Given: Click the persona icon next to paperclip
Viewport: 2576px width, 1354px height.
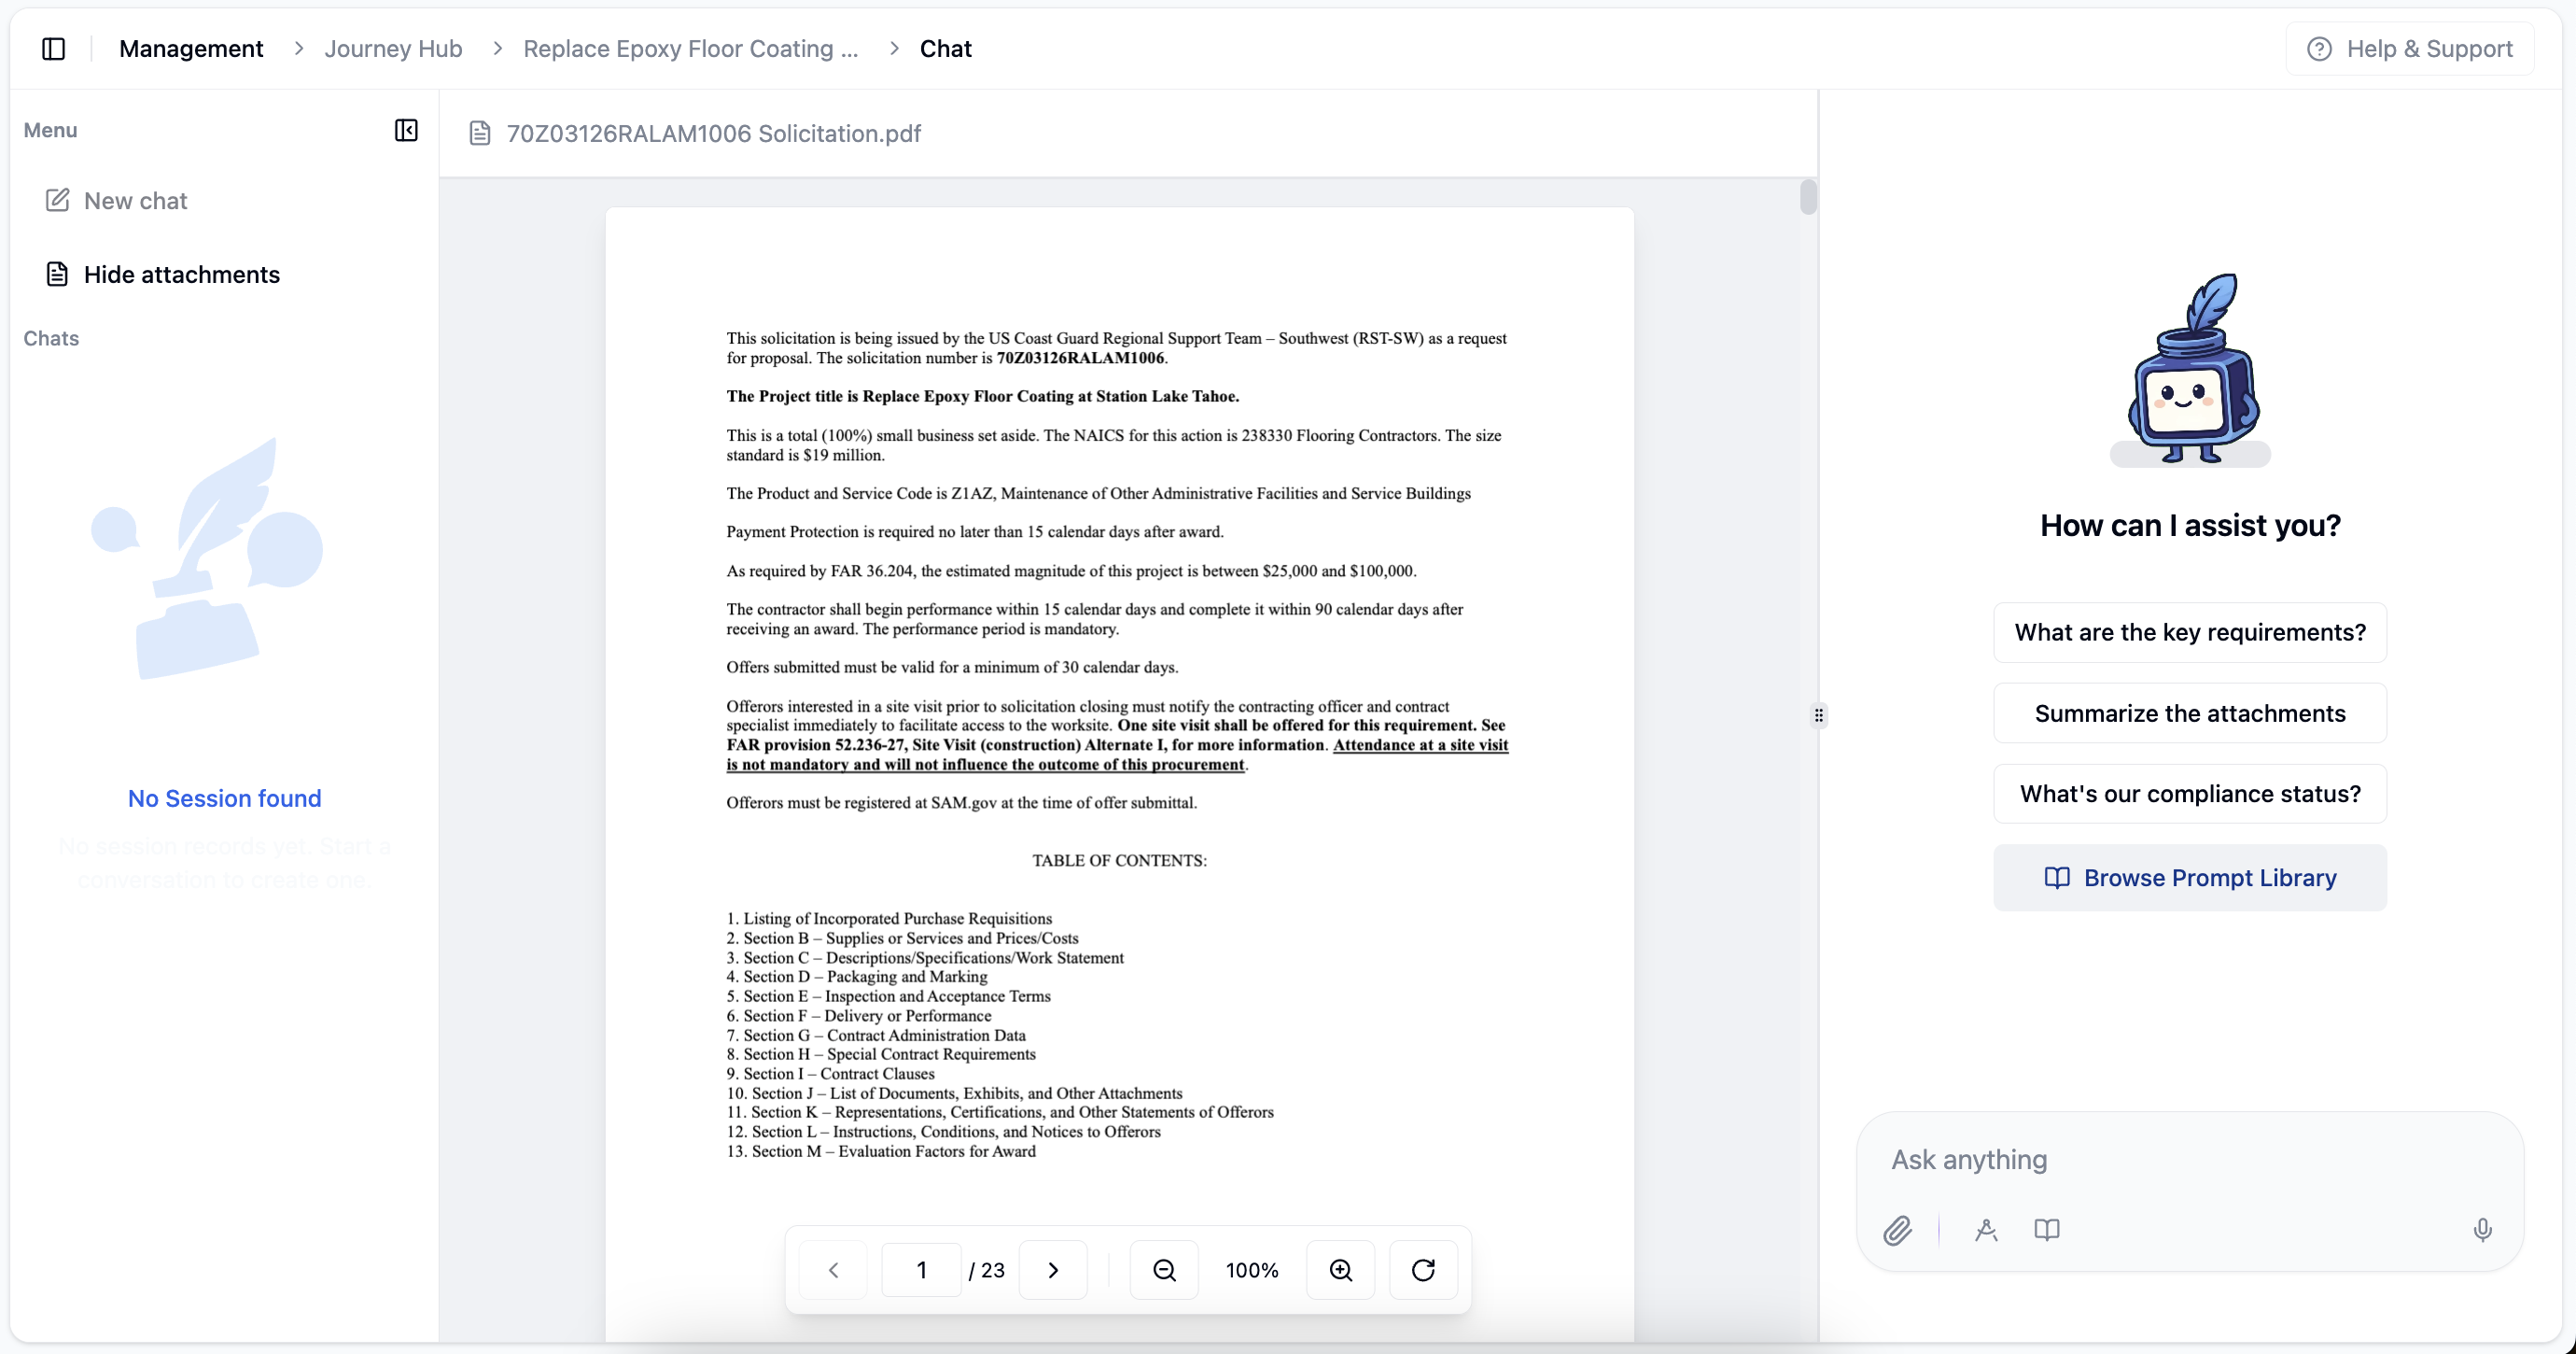Looking at the screenshot, I should tap(1986, 1230).
